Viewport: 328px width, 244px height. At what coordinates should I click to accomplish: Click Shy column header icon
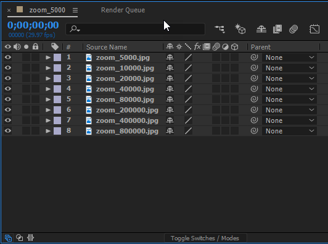[x=170, y=46]
